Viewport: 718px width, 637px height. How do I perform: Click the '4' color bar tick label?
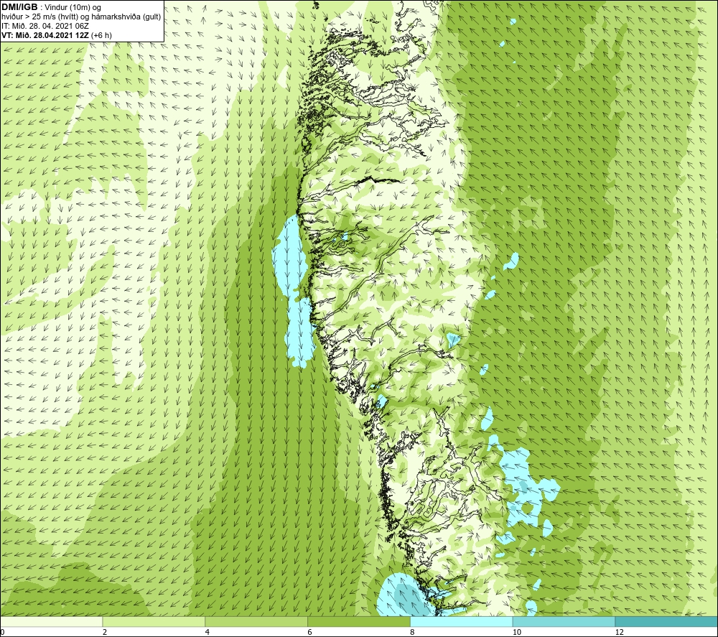point(207,632)
